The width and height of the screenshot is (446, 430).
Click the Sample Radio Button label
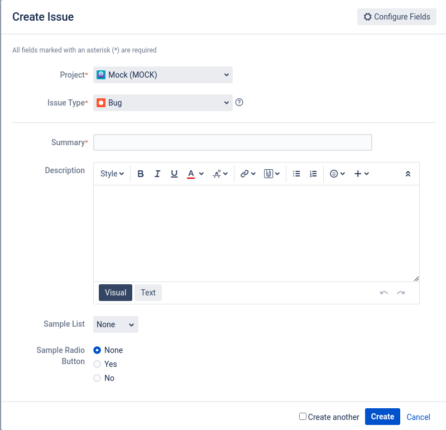(x=61, y=356)
